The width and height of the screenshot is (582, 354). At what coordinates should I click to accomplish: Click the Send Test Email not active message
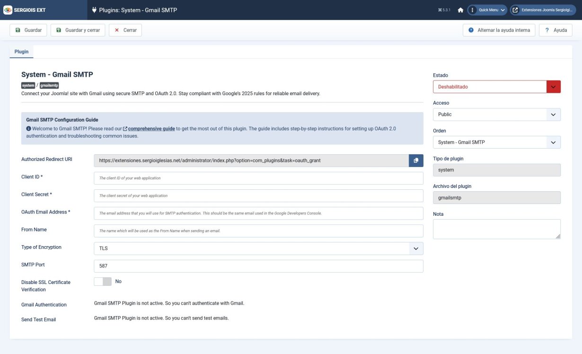(161, 318)
